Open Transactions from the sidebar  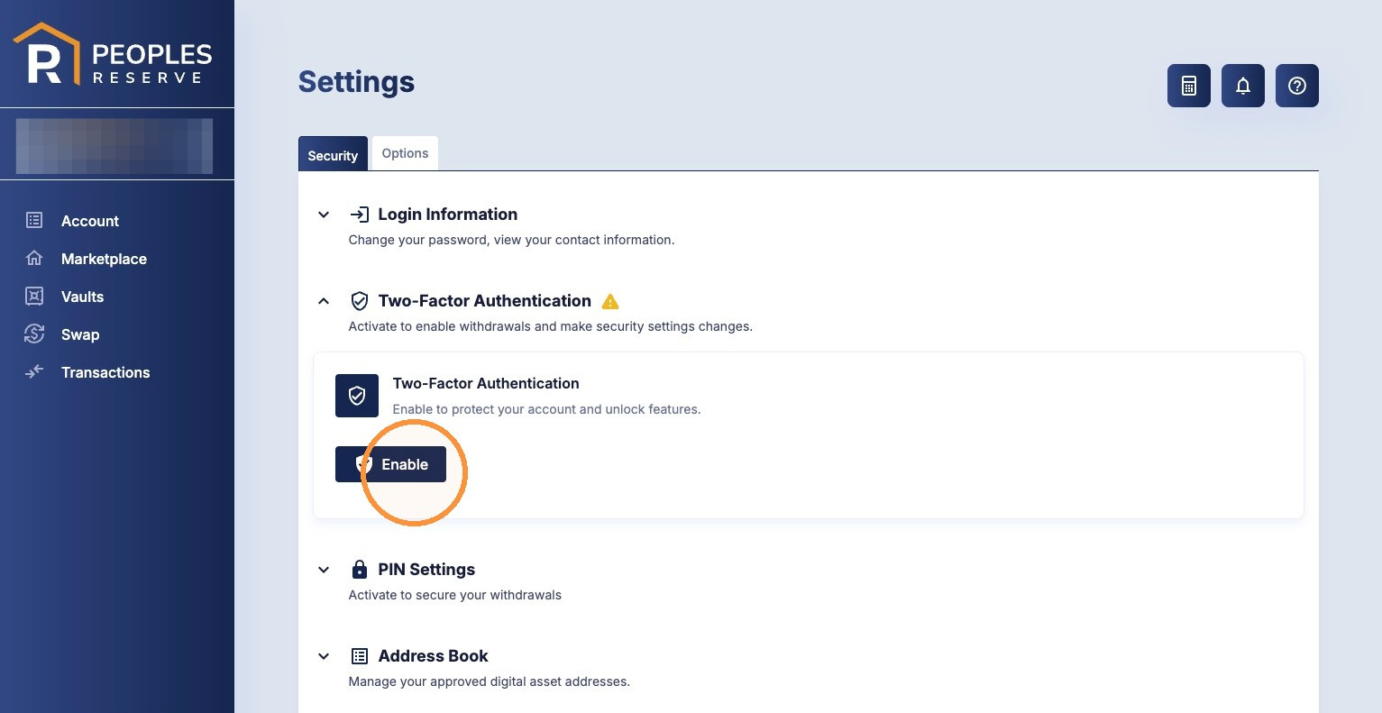(x=105, y=372)
